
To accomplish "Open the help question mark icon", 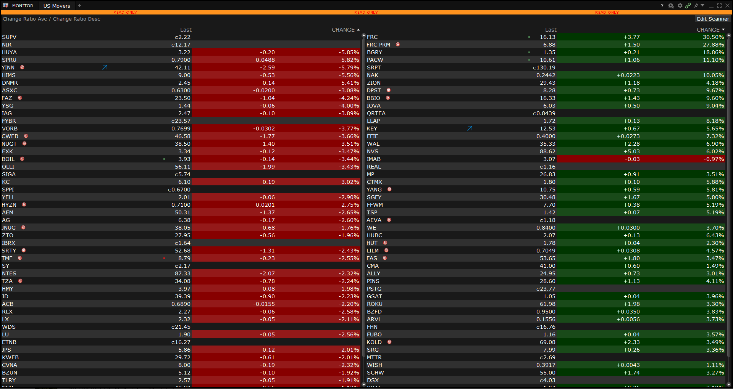I will coord(662,6).
